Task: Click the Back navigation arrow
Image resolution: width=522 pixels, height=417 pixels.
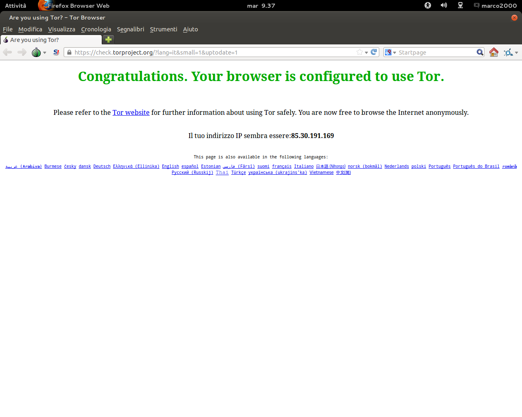Action: (x=7, y=52)
